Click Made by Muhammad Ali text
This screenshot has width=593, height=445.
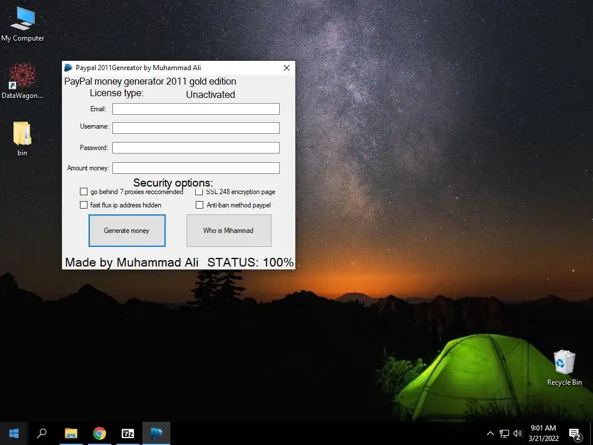131,262
